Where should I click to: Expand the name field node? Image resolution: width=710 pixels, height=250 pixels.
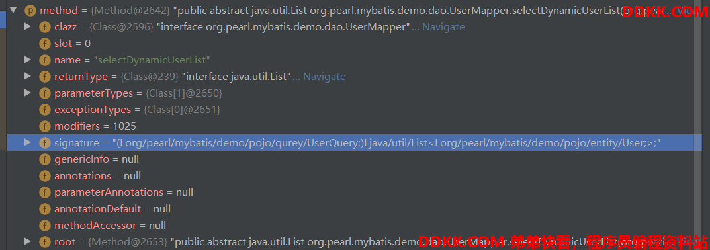(28, 60)
